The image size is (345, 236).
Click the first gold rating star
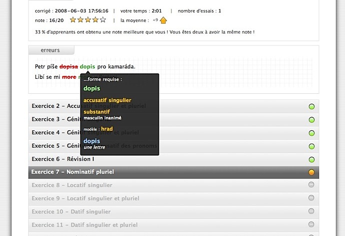click(x=73, y=20)
